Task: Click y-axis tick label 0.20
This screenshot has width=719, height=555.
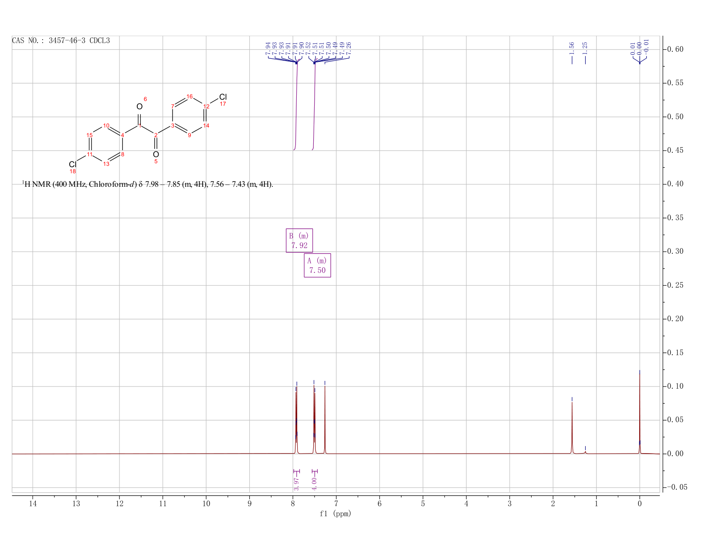Action: (675, 319)
